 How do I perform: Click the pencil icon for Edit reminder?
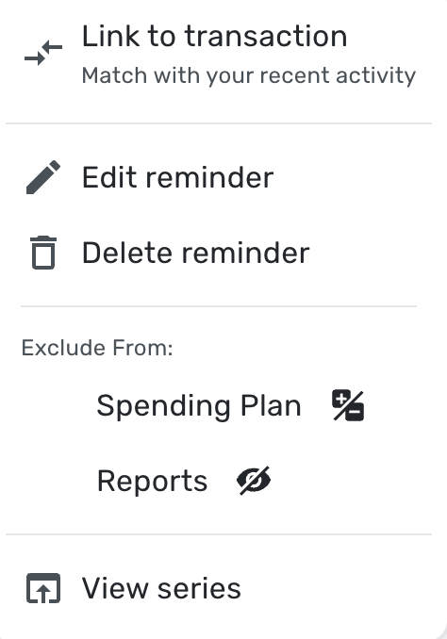click(x=43, y=177)
